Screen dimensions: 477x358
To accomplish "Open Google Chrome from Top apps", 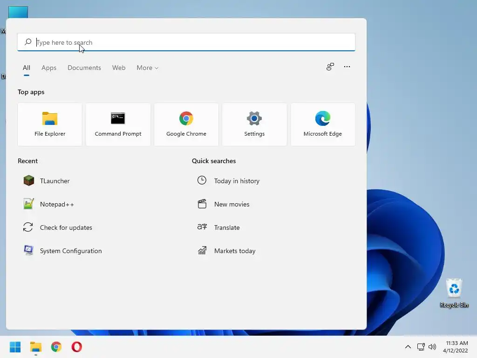I will [x=186, y=124].
